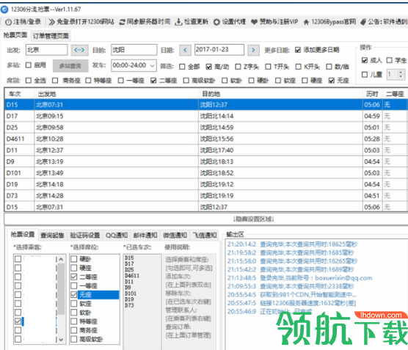Click the 历时 column header
Screen dimensions: 408x350
(x=372, y=94)
